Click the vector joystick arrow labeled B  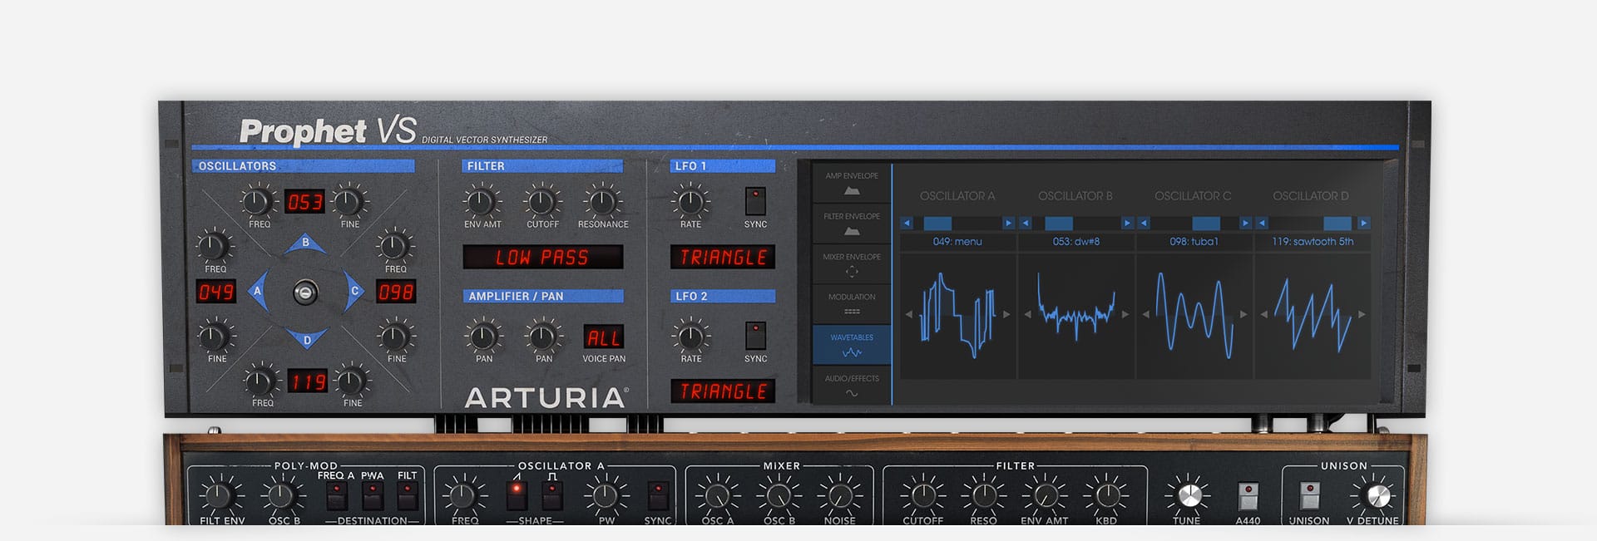click(305, 243)
